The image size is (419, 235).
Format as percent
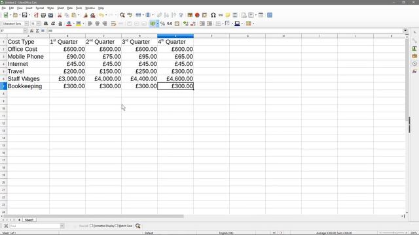(x=162, y=23)
